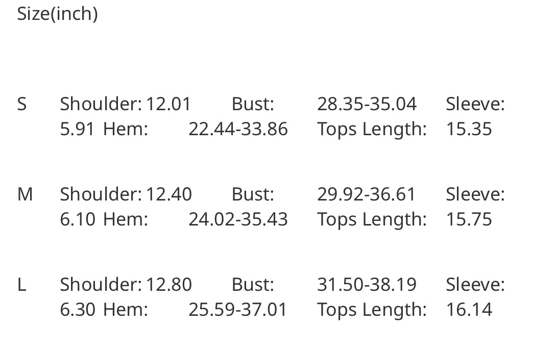Click shoulder value 12.40
Viewport: 534px width, 351px height.
click(169, 194)
